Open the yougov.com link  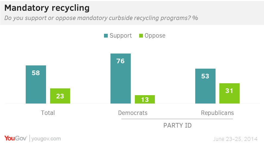click(x=46, y=139)
